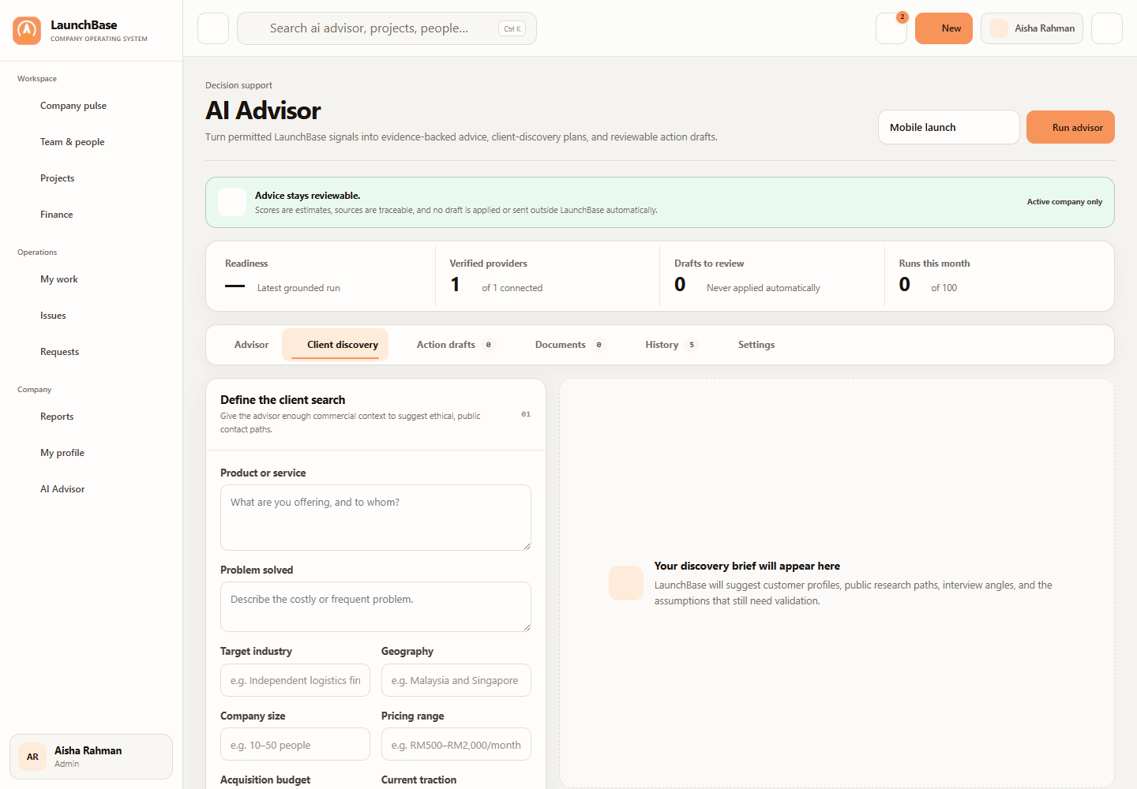Click the "Define the client search" heading

(x=283, y=400)
